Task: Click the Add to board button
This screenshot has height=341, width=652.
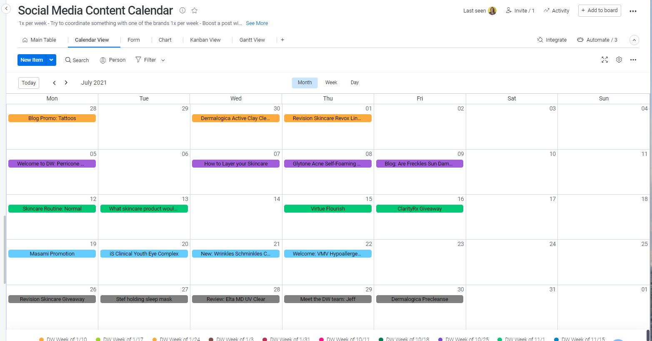Action: point(600,10)
